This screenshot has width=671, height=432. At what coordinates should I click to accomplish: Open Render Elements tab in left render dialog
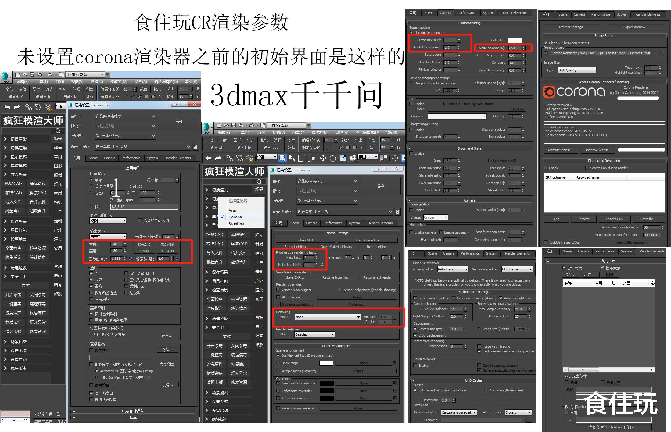click(x=178, y=158)
